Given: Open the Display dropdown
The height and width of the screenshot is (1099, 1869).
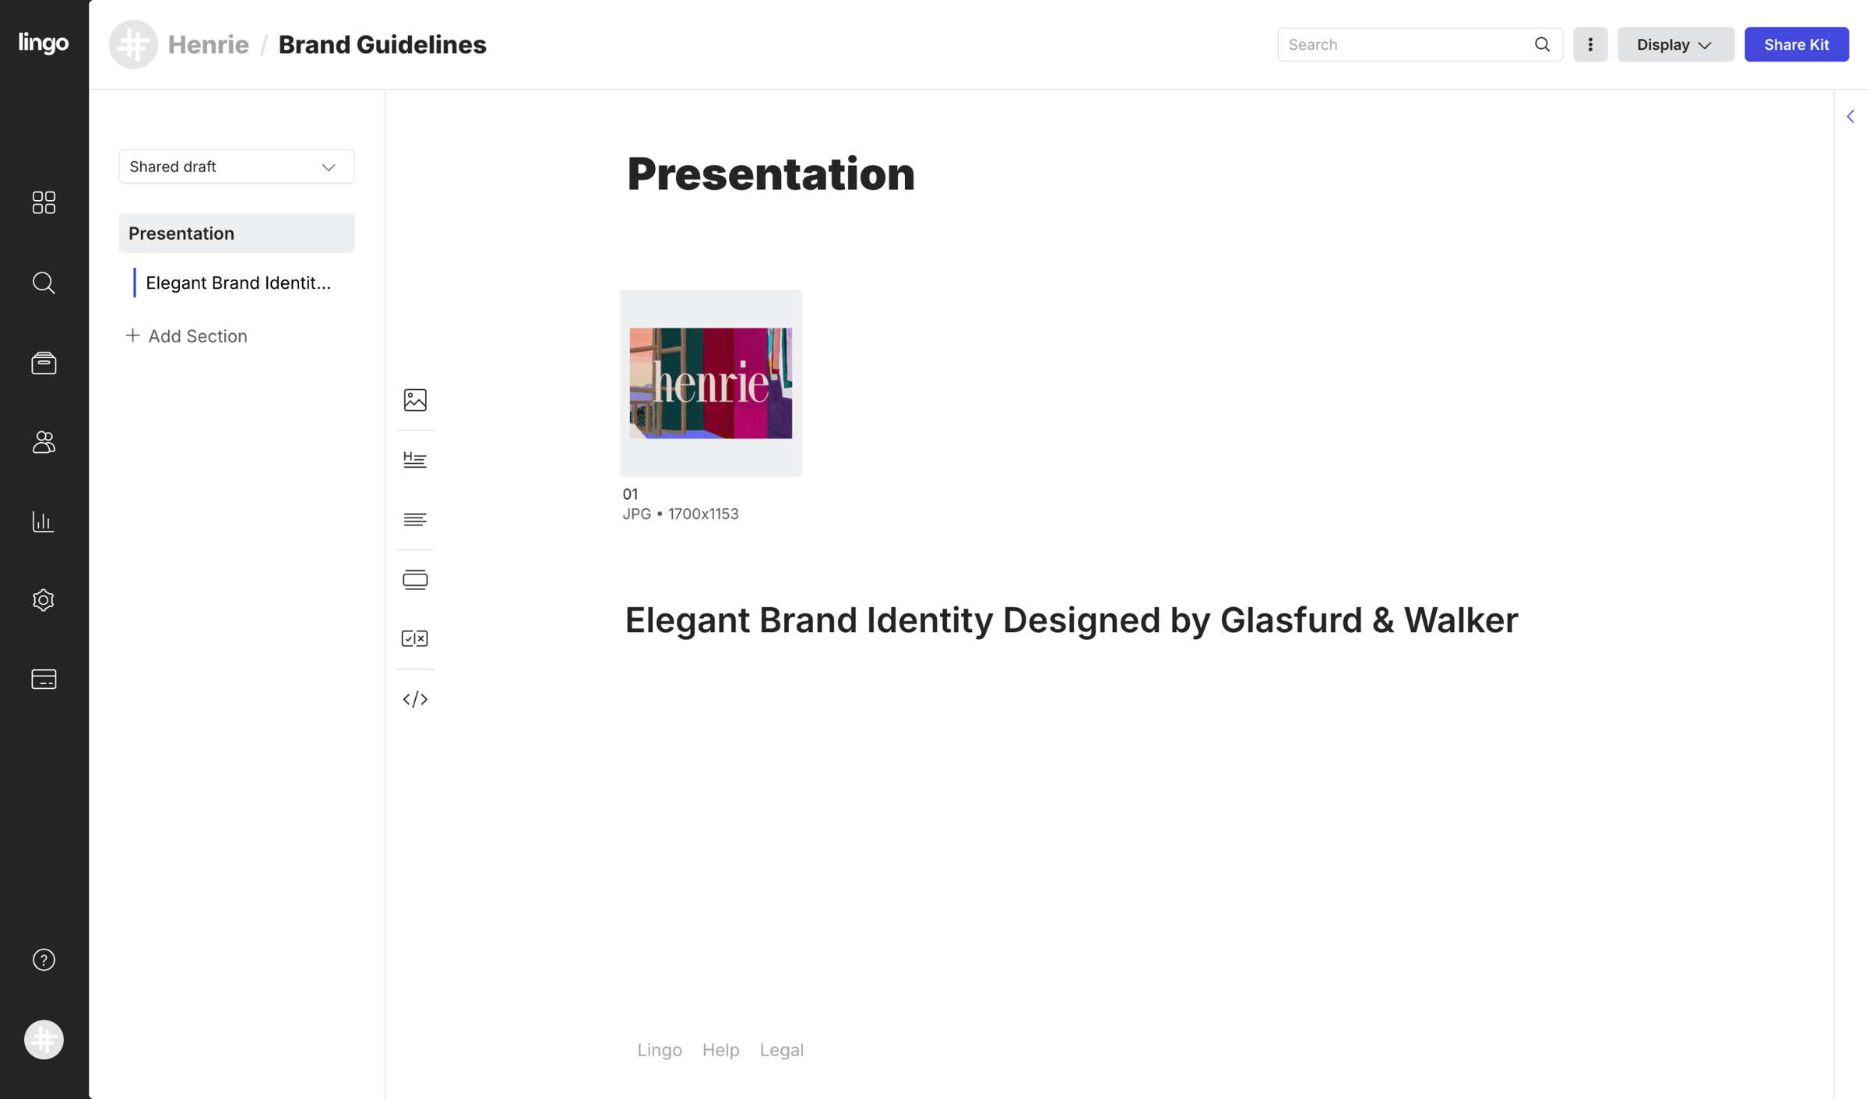Looking at the screenshot, I should pyautogui.click(x=1676, y=44).
